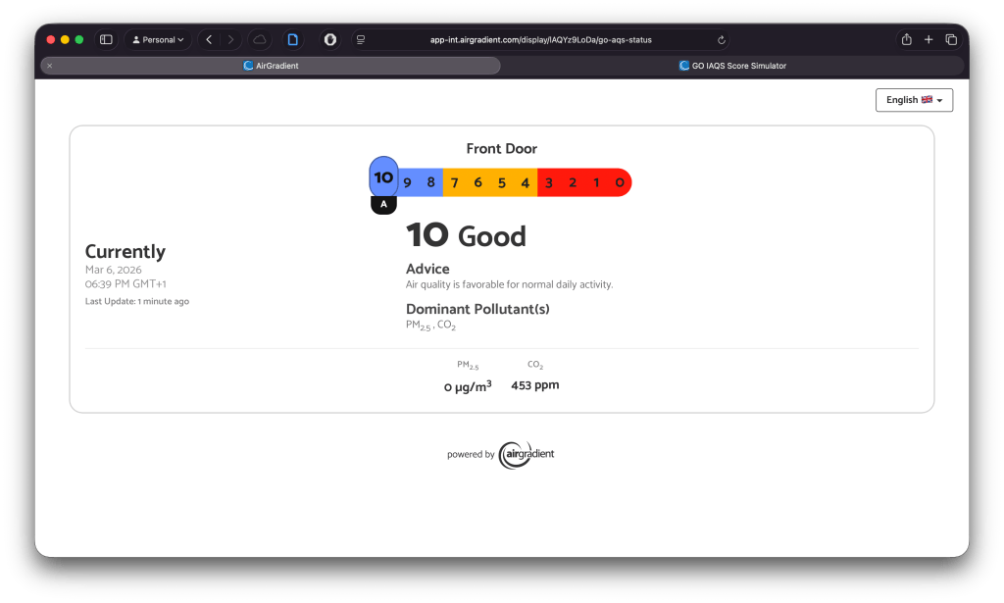The image size is (1004, 603).
Task: Close the AirGradient tab
Action: [50, 66]
